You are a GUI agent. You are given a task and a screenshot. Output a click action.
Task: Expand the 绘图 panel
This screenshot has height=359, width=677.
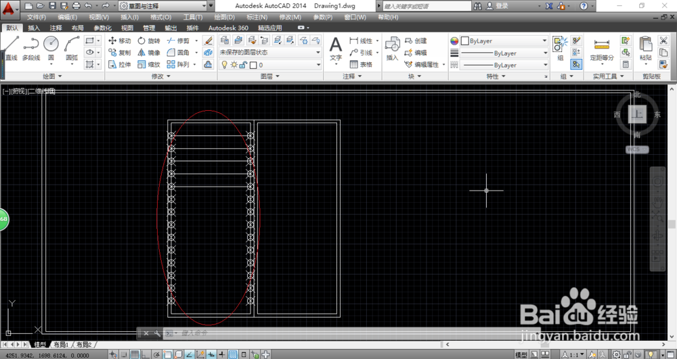[52, 76]
